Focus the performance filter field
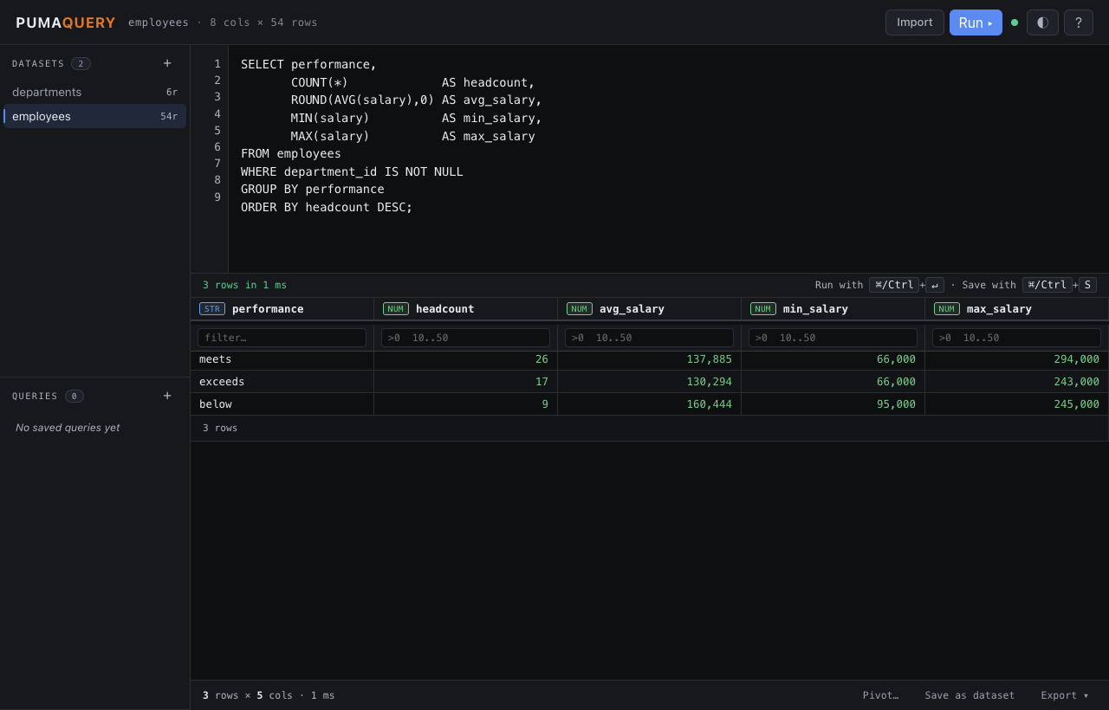 pos(282,338)
